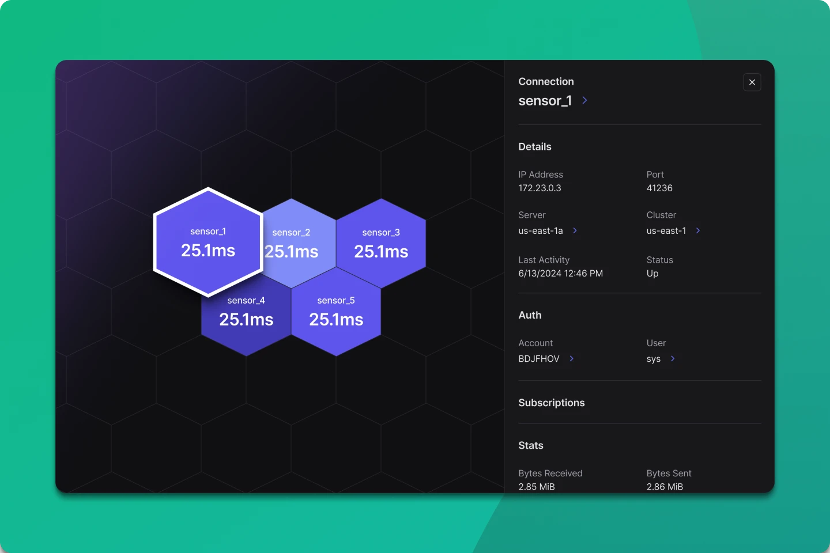Expand the Subscriptions section
The image size is (830, 553).
tap(552, 403)
